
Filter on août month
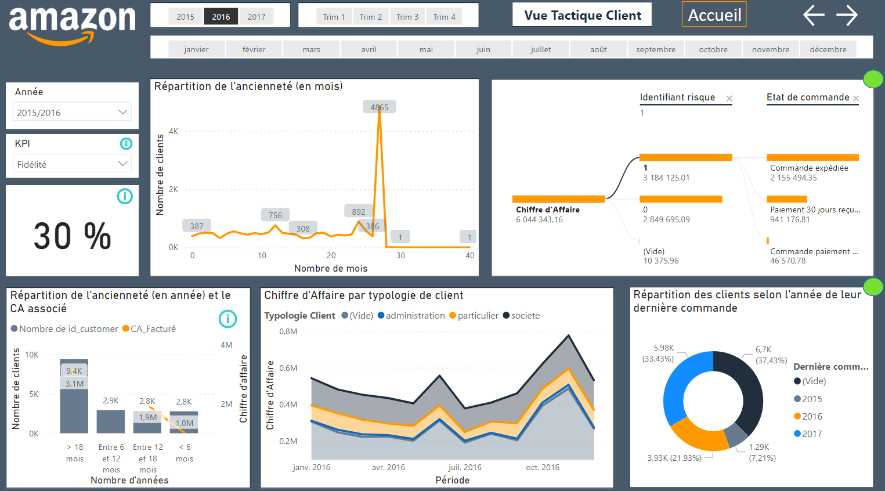click(x=598, y=49)
